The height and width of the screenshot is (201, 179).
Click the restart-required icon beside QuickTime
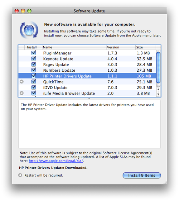(21, 82)
